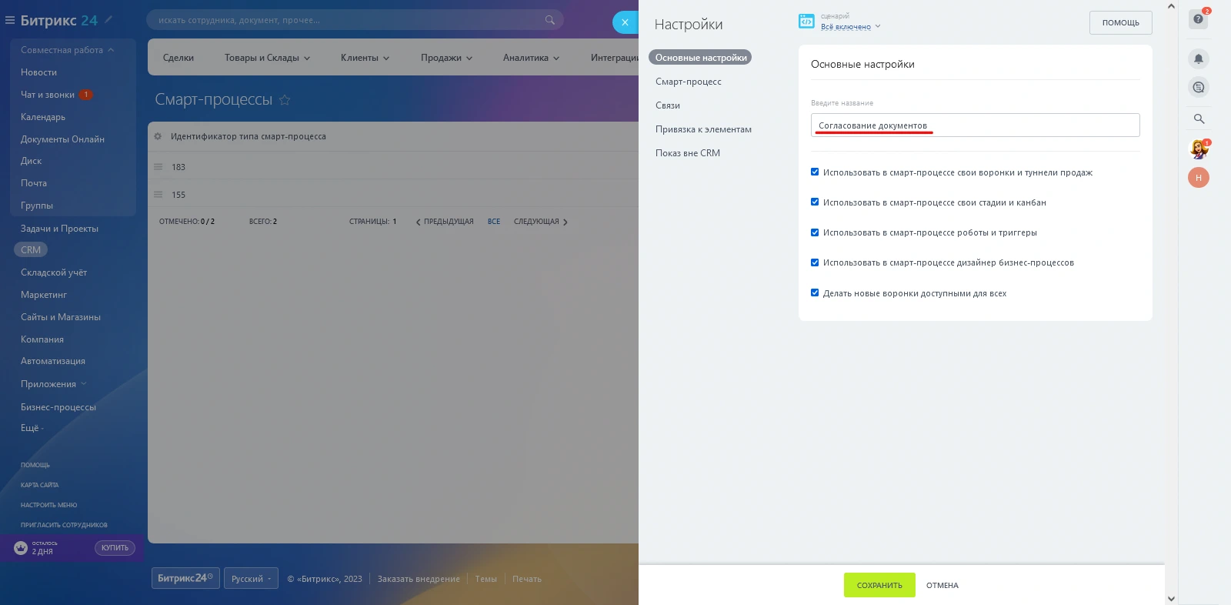The image size is (1231, 605).
Task: Open the Всё включено scenario dropdown
Action: tap(849, 27)
